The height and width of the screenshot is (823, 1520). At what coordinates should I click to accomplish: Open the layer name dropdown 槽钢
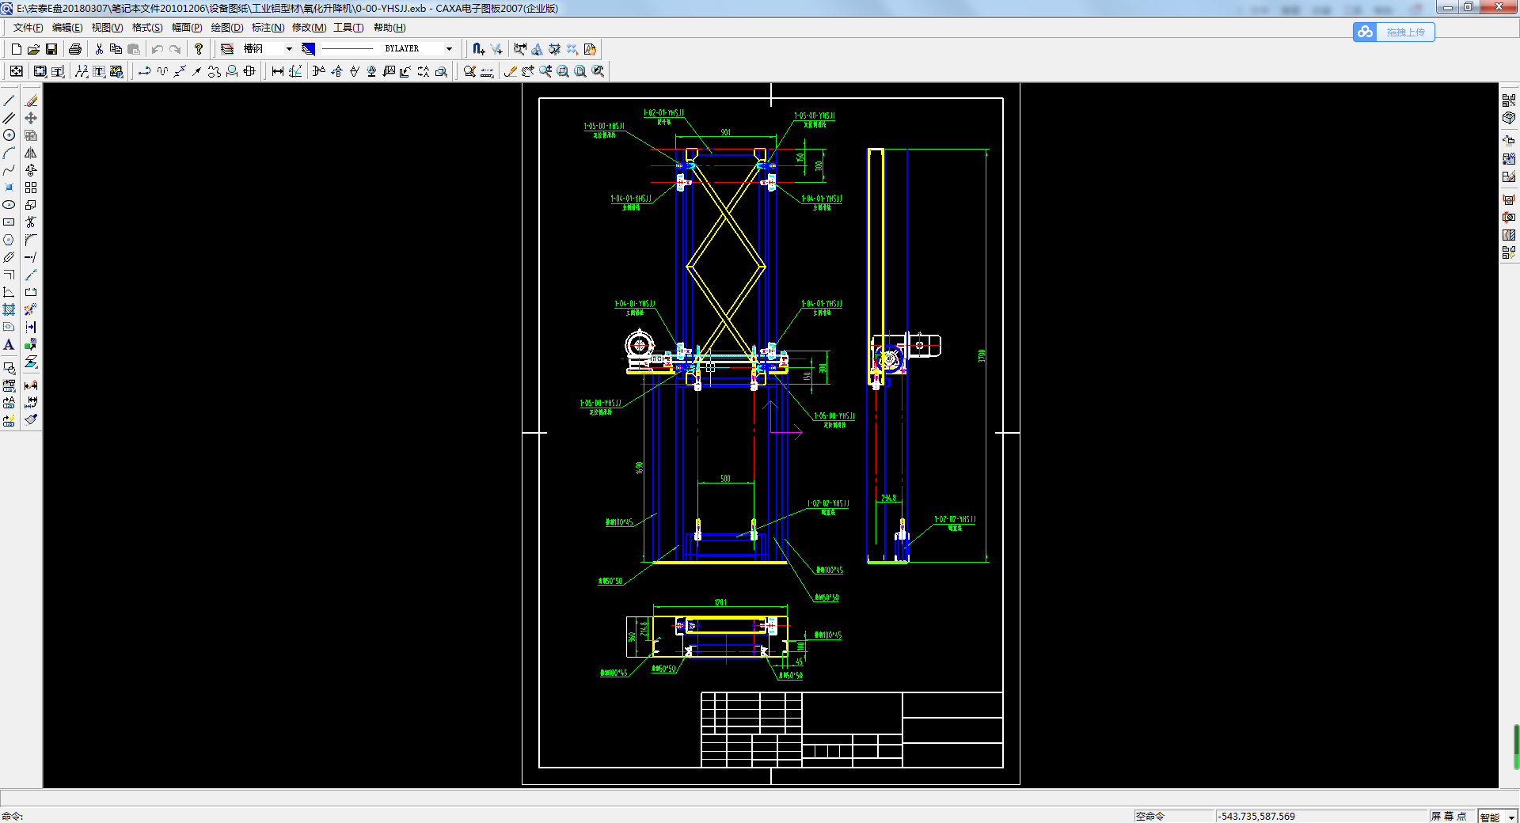click(x=289, y=49)
